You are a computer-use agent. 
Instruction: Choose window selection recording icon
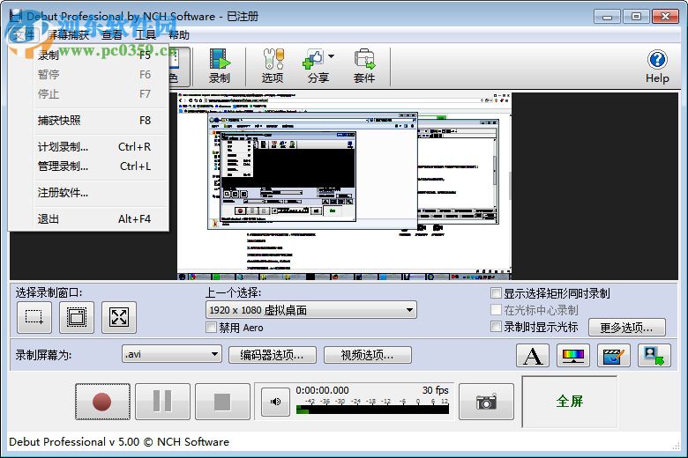pos(77,317)
